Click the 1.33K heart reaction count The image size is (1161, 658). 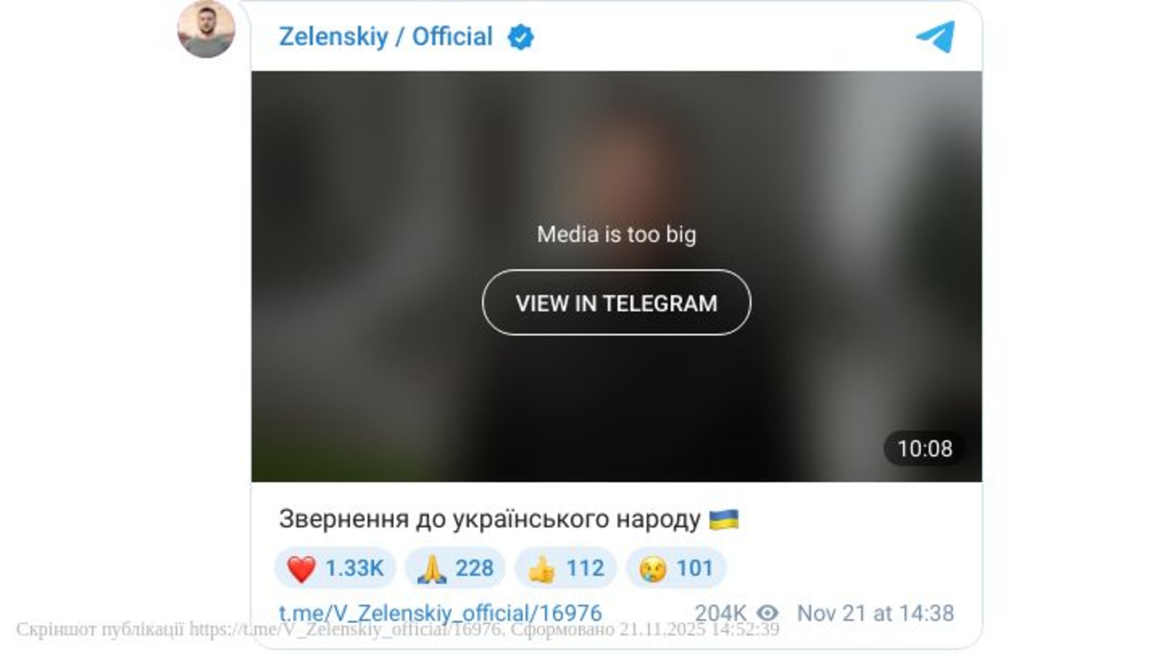(354, 568)
